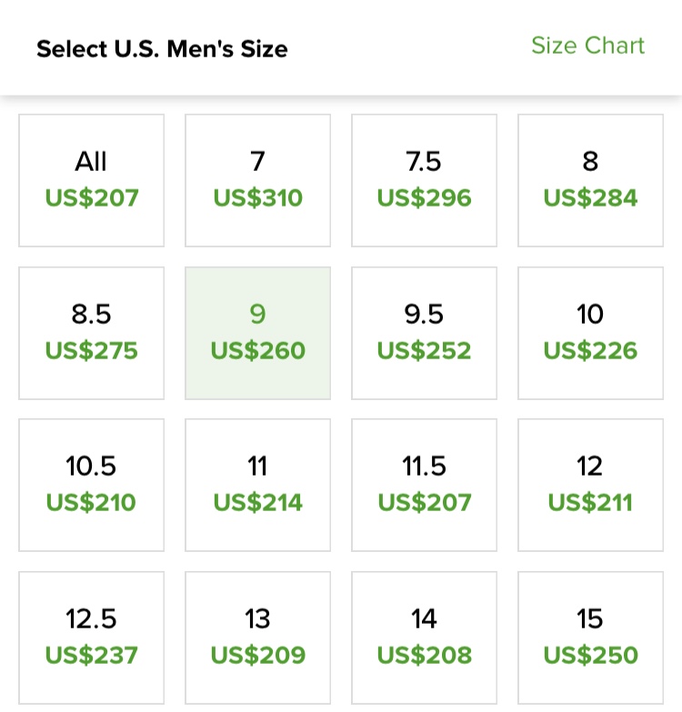Select size 12 tile
This screenshot has width=682, height=712.
click(591, 485)
